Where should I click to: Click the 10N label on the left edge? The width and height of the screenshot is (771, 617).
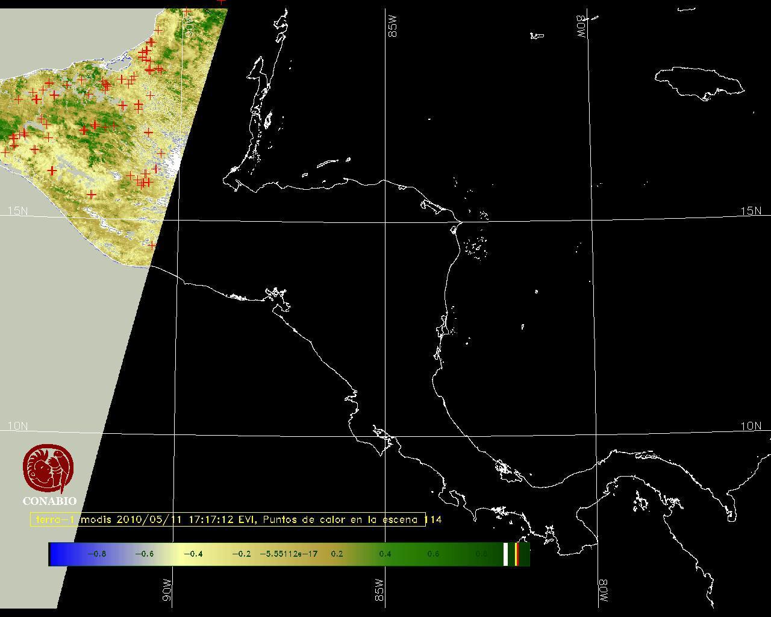(x=17, y=426)
